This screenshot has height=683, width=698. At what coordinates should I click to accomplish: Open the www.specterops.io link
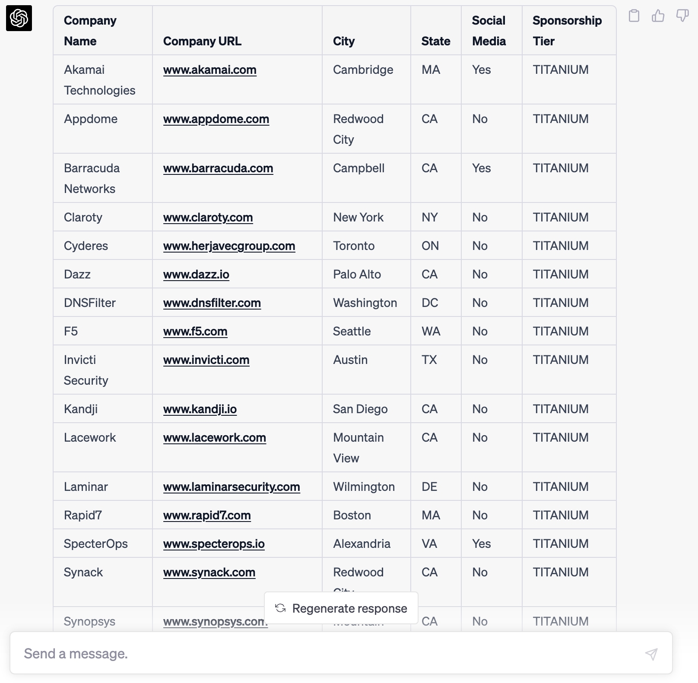click(x=214, y=544)
